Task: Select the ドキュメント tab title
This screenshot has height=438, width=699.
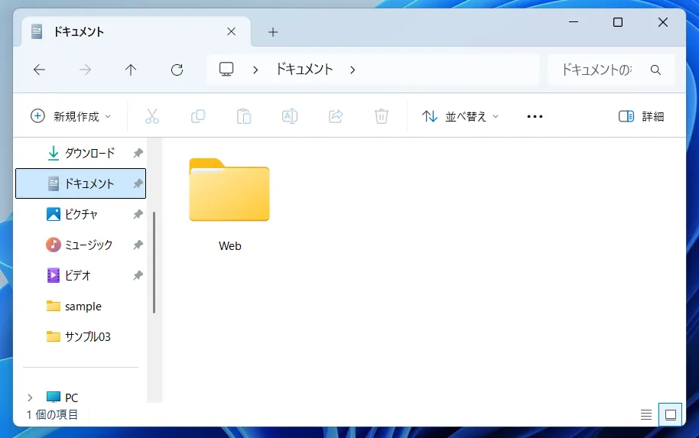Action: coord(79,31)
